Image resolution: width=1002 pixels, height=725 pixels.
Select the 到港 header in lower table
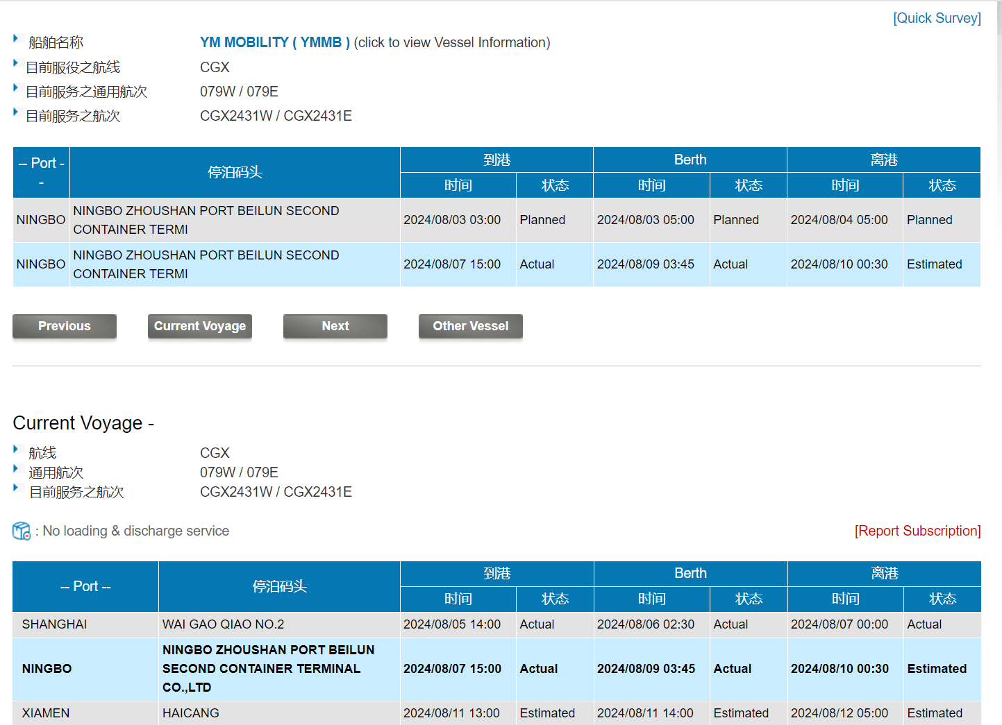[x=497, y=574]
